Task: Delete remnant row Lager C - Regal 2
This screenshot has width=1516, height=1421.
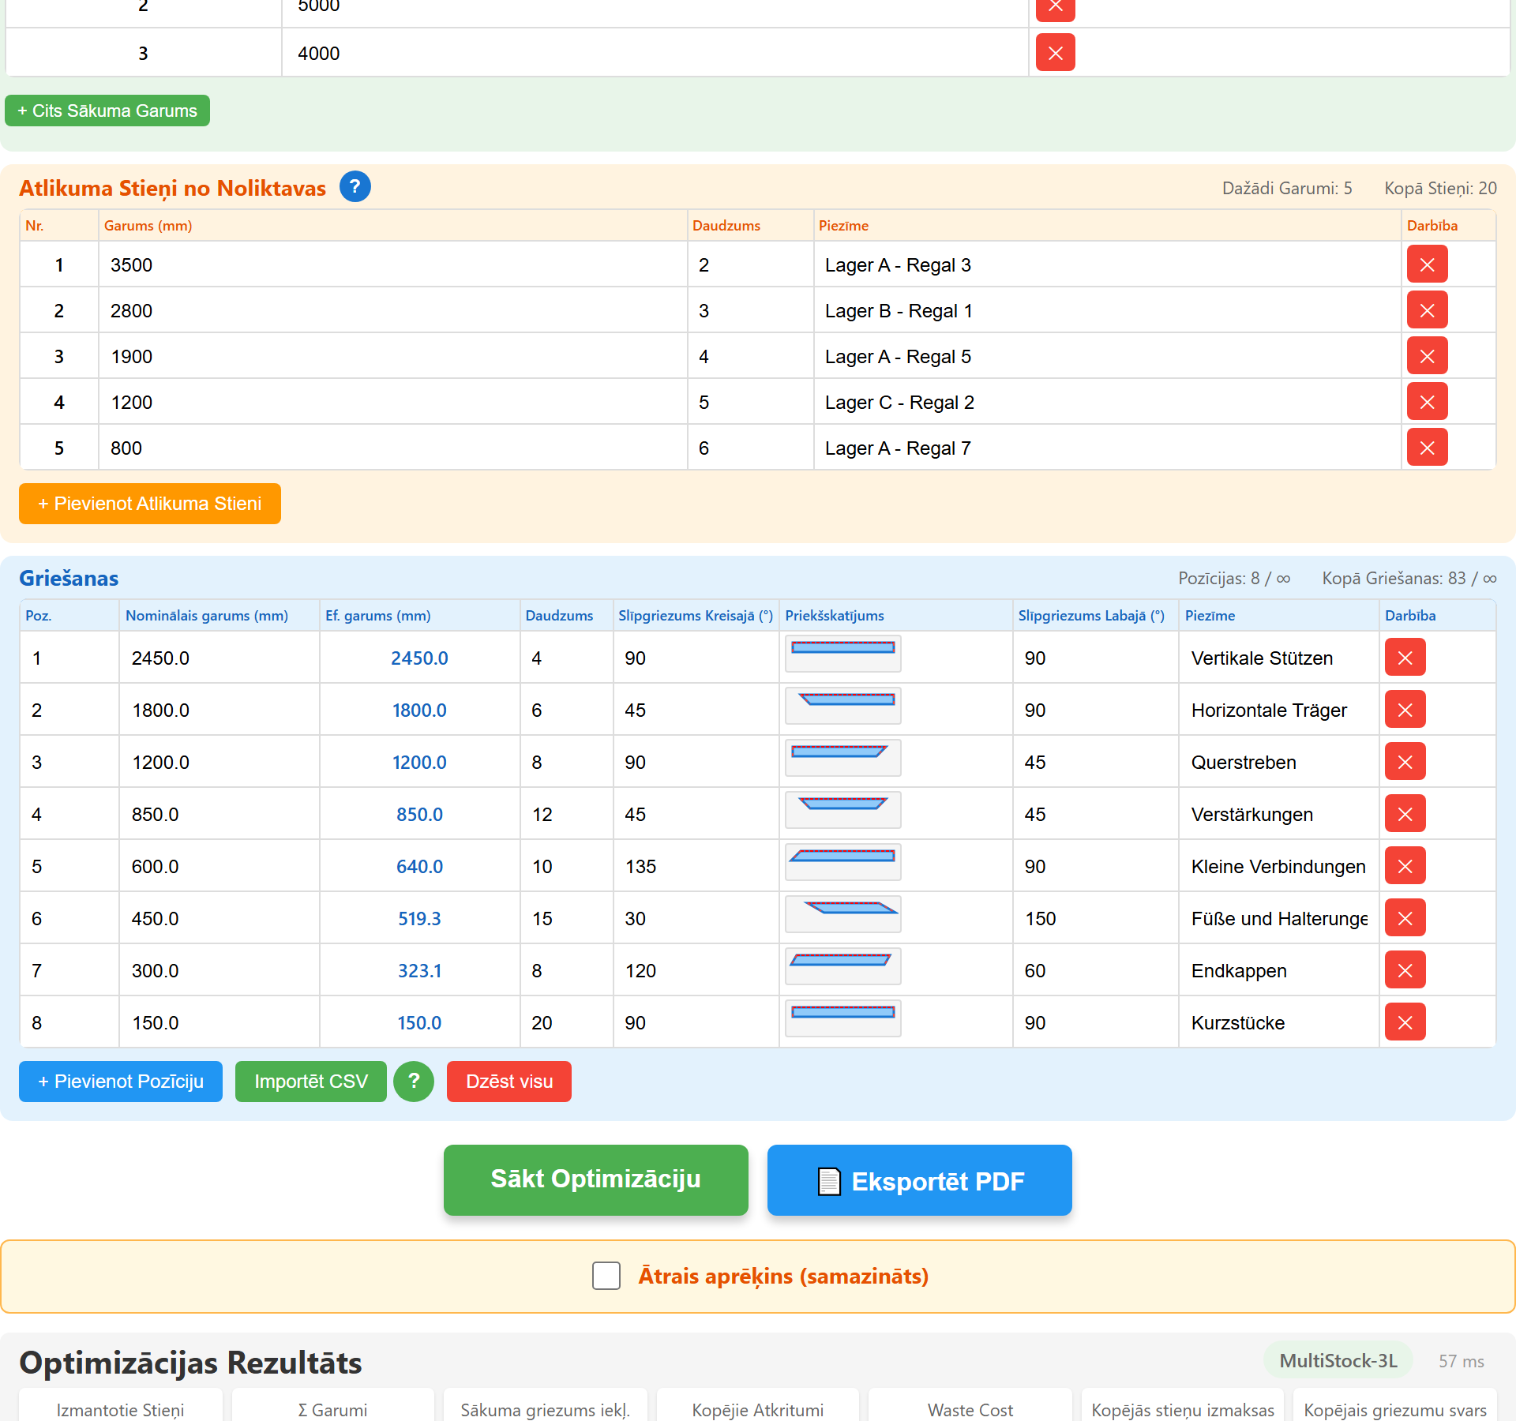Action: (x=1427, y=402)
